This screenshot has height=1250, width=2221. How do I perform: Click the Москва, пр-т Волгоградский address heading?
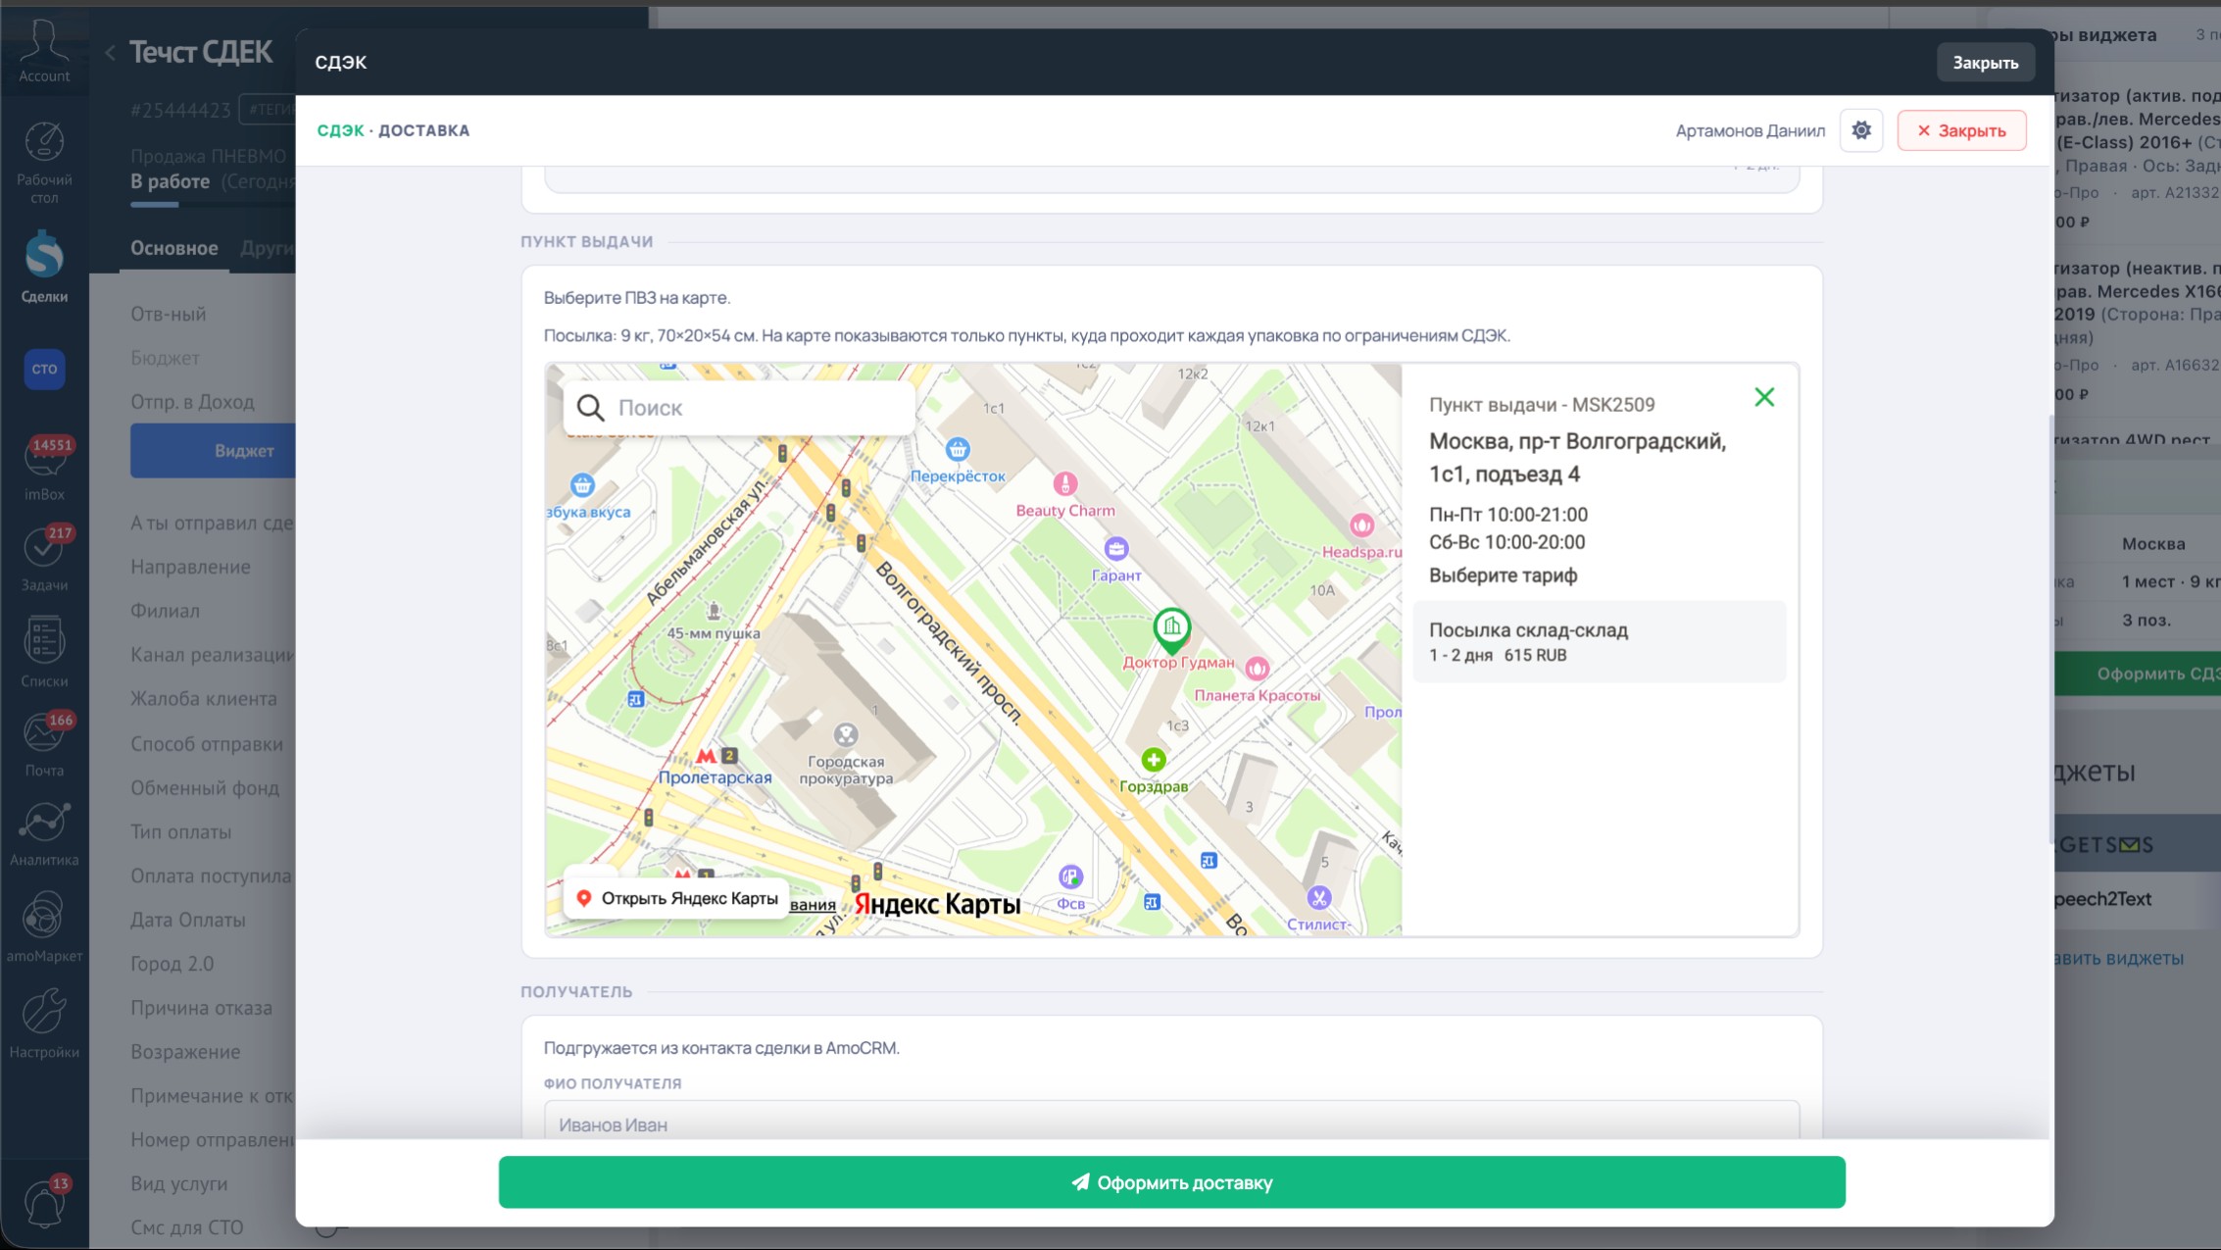[x=1578, y=458]
